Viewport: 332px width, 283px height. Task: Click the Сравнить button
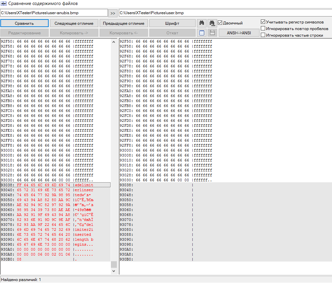[x=24, y=23]
